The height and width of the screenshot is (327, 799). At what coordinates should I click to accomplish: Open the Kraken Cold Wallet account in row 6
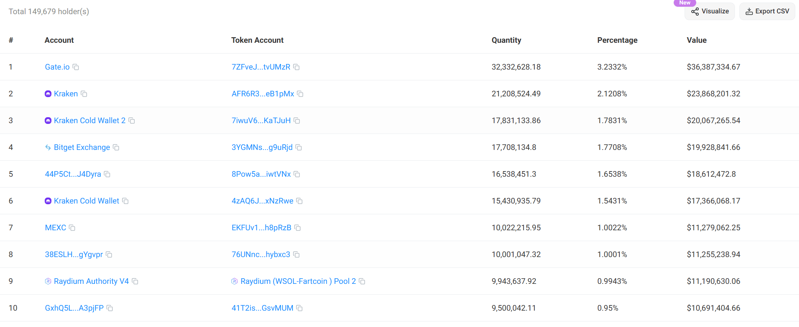pyautogui.click(x=86, y=201)
